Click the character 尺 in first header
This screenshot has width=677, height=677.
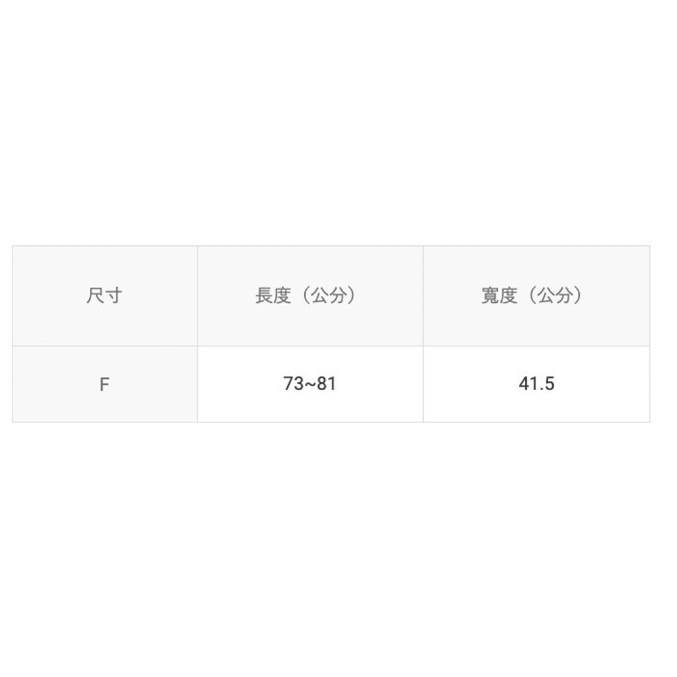[95, 296]
